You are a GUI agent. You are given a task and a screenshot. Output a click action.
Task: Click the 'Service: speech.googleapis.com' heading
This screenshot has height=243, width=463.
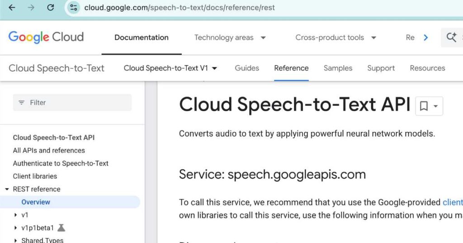pos(272,175)
